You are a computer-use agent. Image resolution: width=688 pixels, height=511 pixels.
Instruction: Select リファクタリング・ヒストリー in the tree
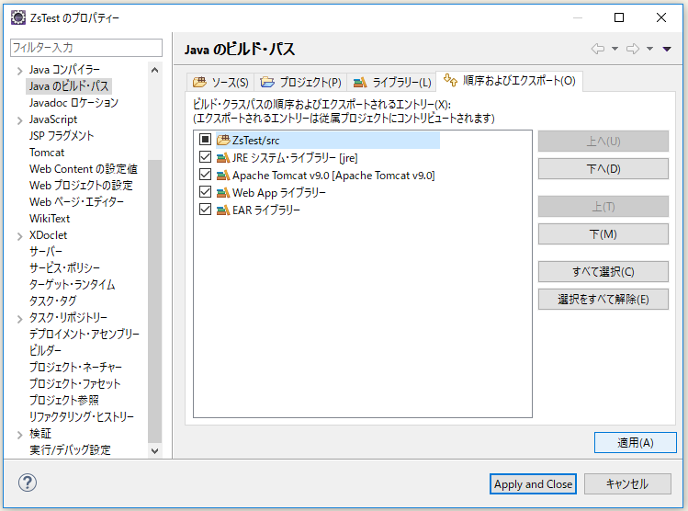pos(82,416)
